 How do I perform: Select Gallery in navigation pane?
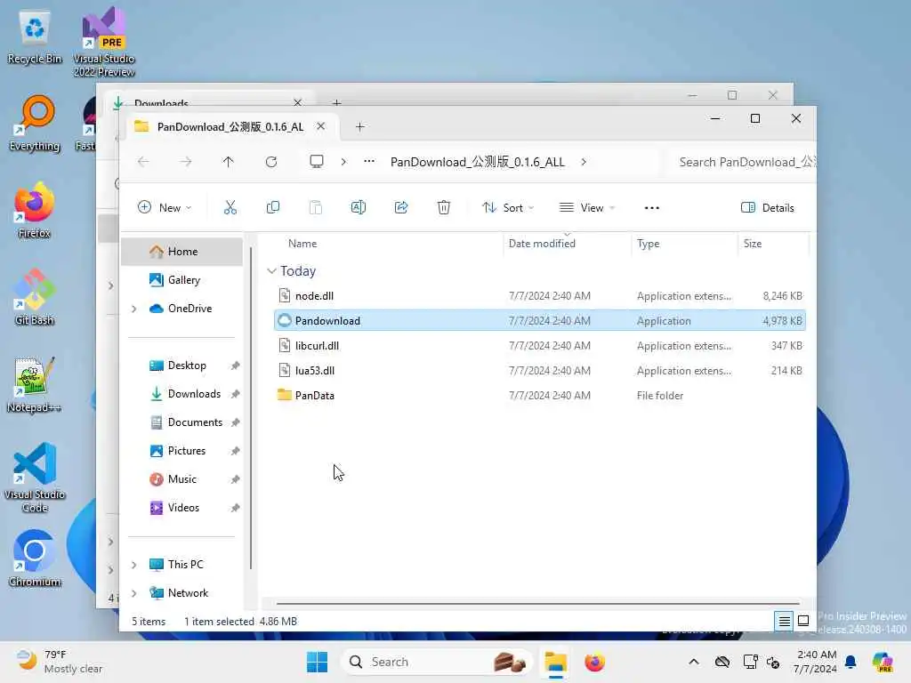click(x=181, y=280)
